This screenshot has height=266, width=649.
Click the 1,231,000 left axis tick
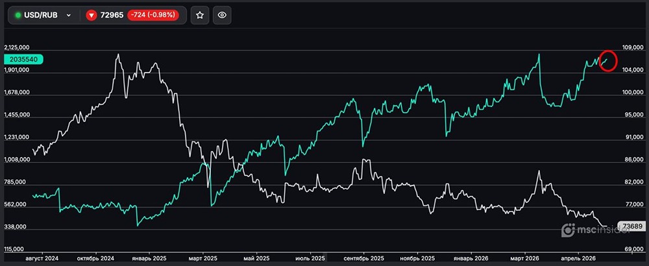[17, 137]
